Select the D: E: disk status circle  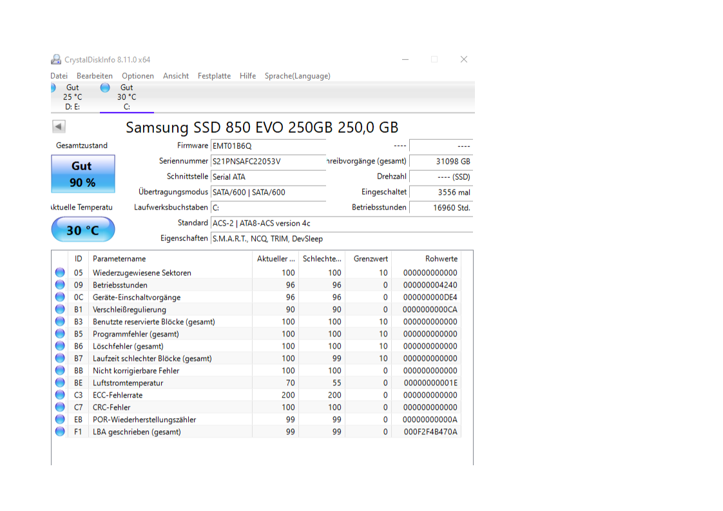(x=53, y=88)
